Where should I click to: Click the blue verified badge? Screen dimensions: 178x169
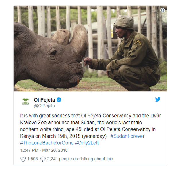coord(59,100)
